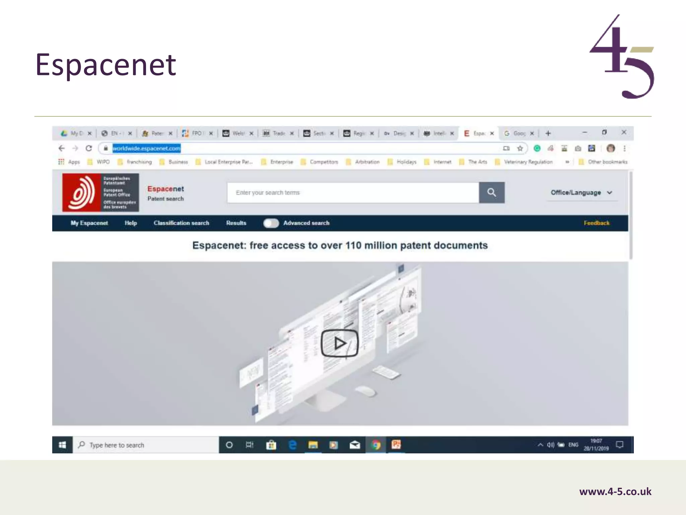
Task: Open the Help menu item
Action: 131,223
